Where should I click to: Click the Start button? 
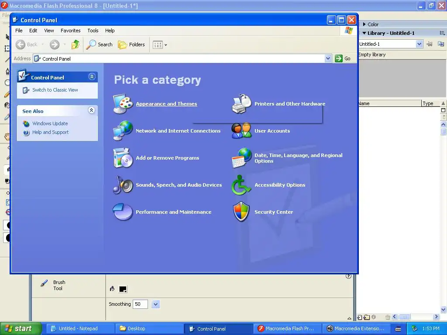tap(21, 328)
